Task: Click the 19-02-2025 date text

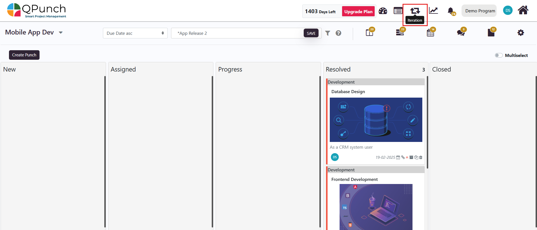Action: coord(385,157)
